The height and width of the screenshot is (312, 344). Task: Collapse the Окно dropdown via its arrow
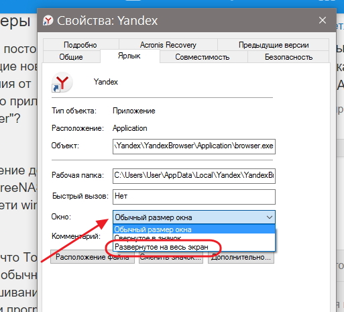pyautogui.click(x=270, y=217)
